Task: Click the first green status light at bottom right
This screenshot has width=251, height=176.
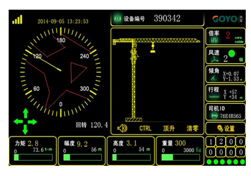Action: click(x=209, y=162)
